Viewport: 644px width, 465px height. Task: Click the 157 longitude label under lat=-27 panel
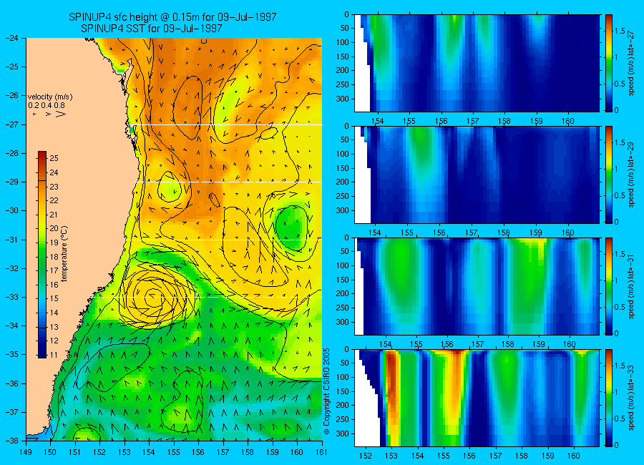tap(473, 121)
